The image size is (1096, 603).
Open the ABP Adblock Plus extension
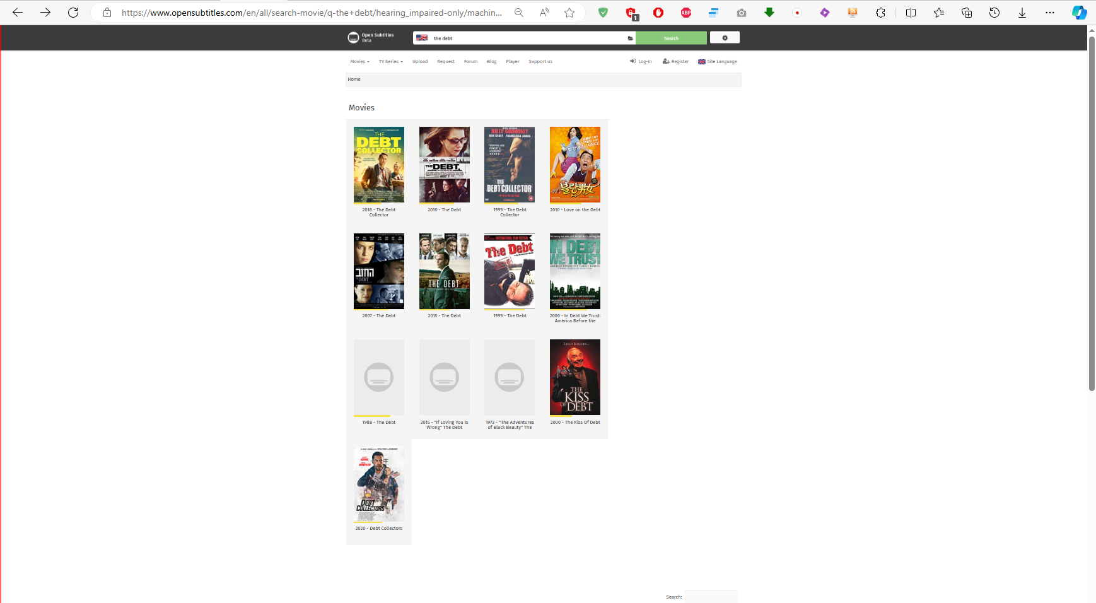(x=686, y=13)
